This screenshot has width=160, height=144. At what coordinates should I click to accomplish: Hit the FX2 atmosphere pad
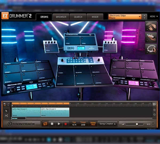tap(73, 41)
